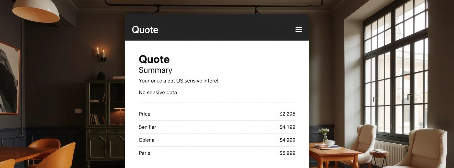This screenshot has width=454, height=168.
Task: Click the $4,199 amount
Action: pyautogui.click(x=287, y=127)
